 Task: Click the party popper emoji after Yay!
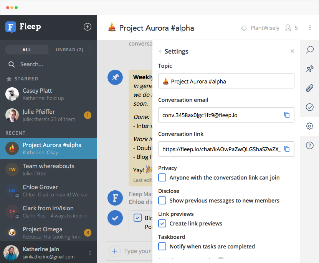[149, 169]
